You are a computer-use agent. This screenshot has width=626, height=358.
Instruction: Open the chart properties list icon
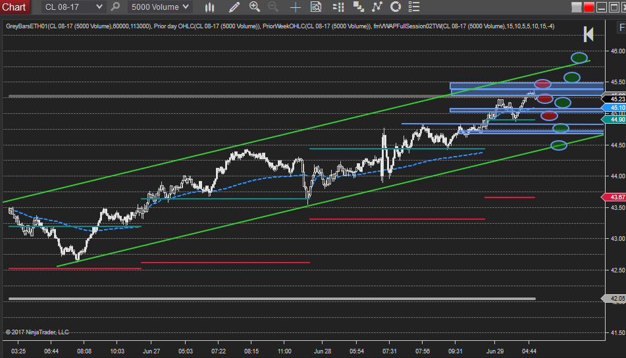click(414, 7)
